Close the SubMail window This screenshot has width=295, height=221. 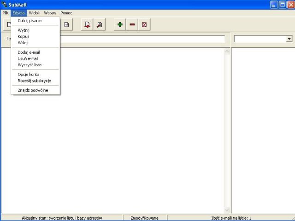pos(291,5)
